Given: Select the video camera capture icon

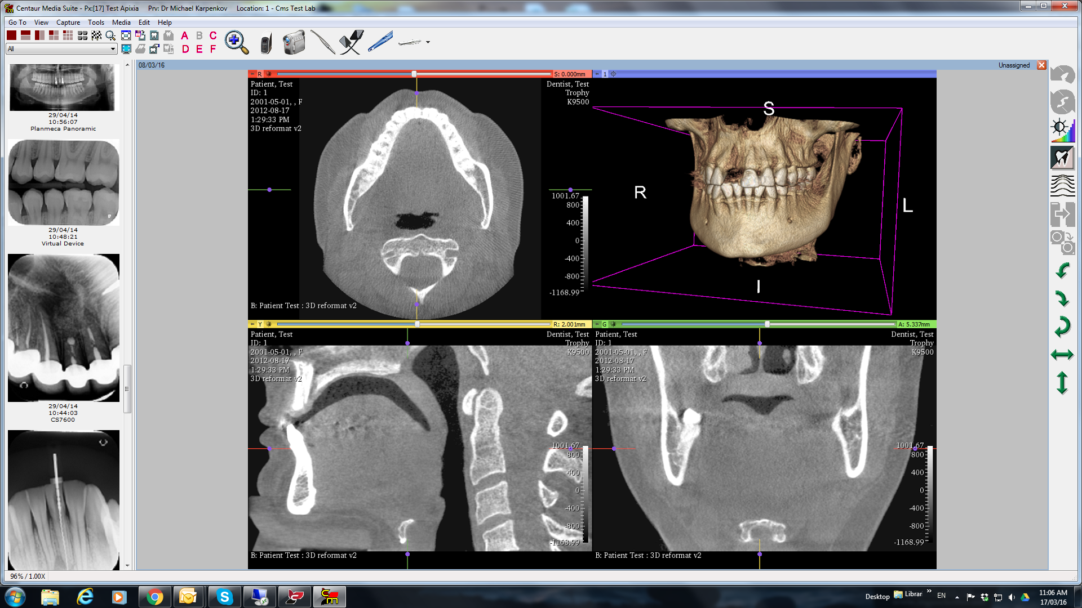Looking at the screenshot, I should pos(294,42).
